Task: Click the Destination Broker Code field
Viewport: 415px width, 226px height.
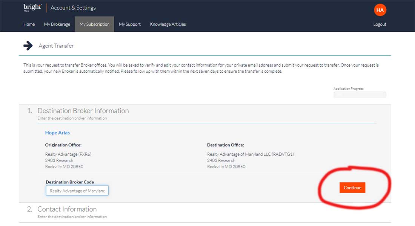Action: point(77,191)
